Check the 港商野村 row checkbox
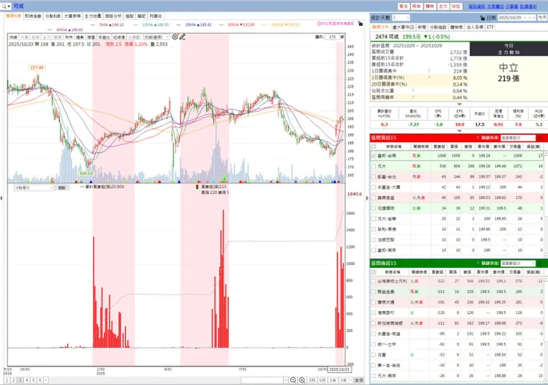Screen dimensions: 548x385 pyautogui.click(x=374, y=312)
